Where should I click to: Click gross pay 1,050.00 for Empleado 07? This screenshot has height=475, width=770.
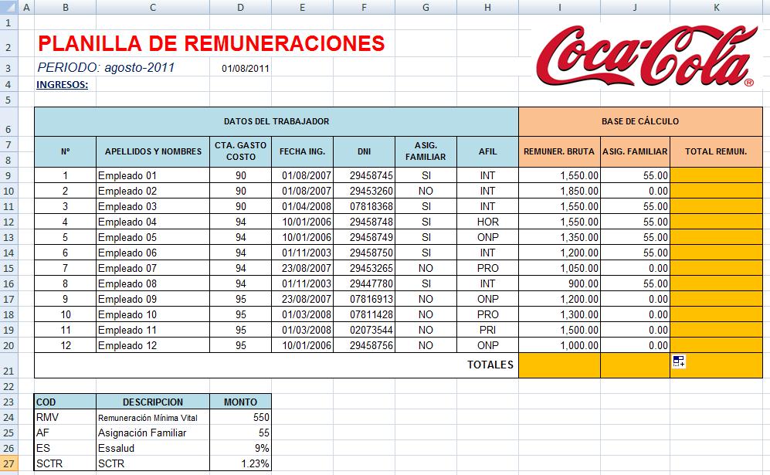559,268
